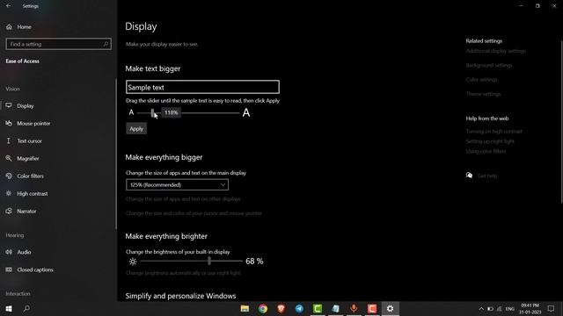Screen dimensions: 563x316
Task: Open the notification center icon
Action: [552, 308]
